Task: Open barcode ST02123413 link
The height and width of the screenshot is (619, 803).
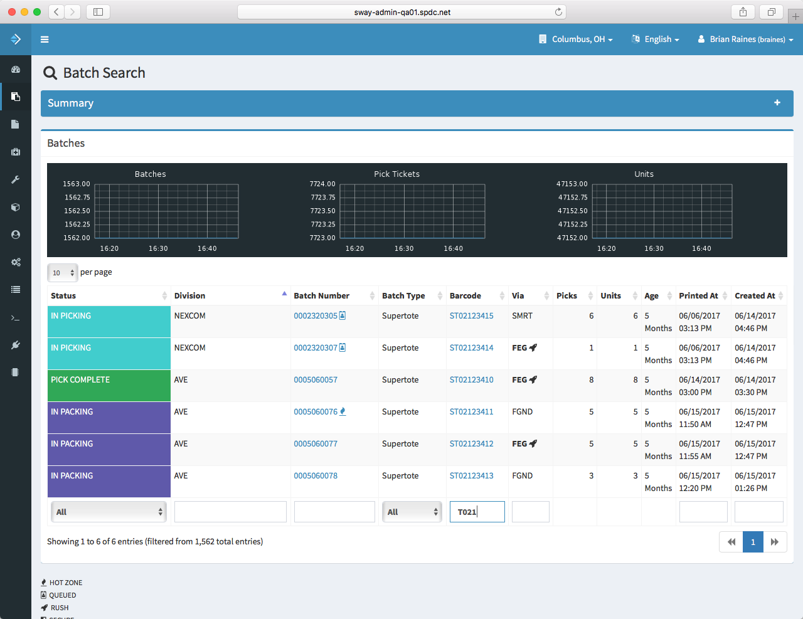Action: coord(471,475)
